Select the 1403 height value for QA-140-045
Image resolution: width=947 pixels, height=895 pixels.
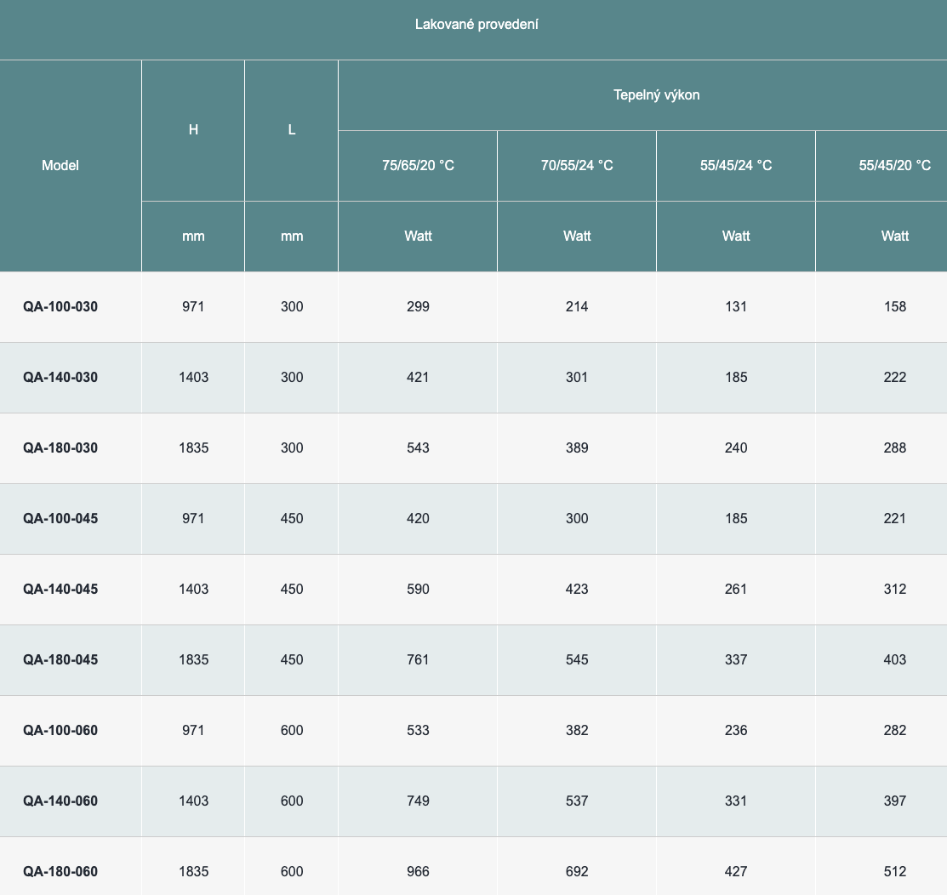coord(193,589)
